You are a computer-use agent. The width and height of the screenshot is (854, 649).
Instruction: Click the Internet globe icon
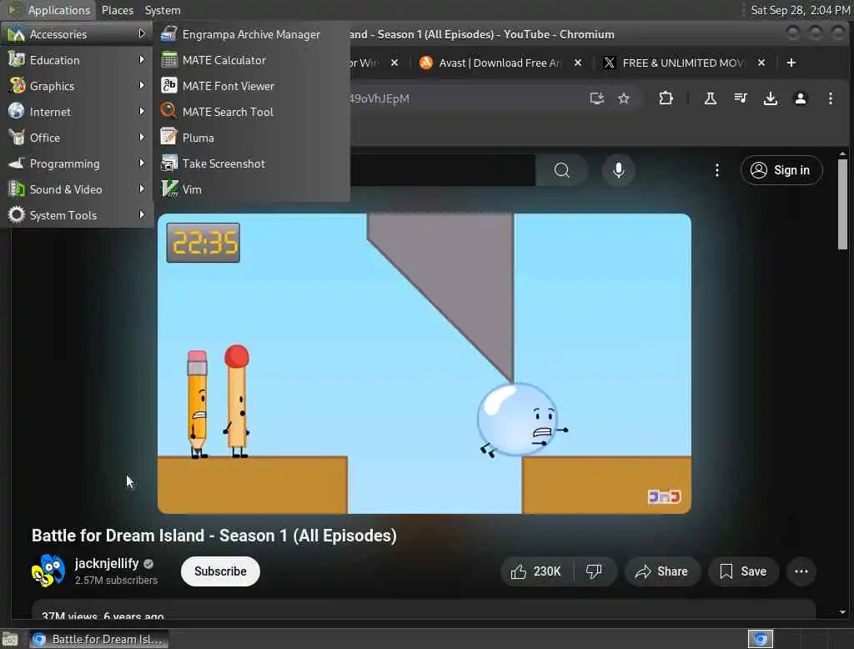point(17,111)
